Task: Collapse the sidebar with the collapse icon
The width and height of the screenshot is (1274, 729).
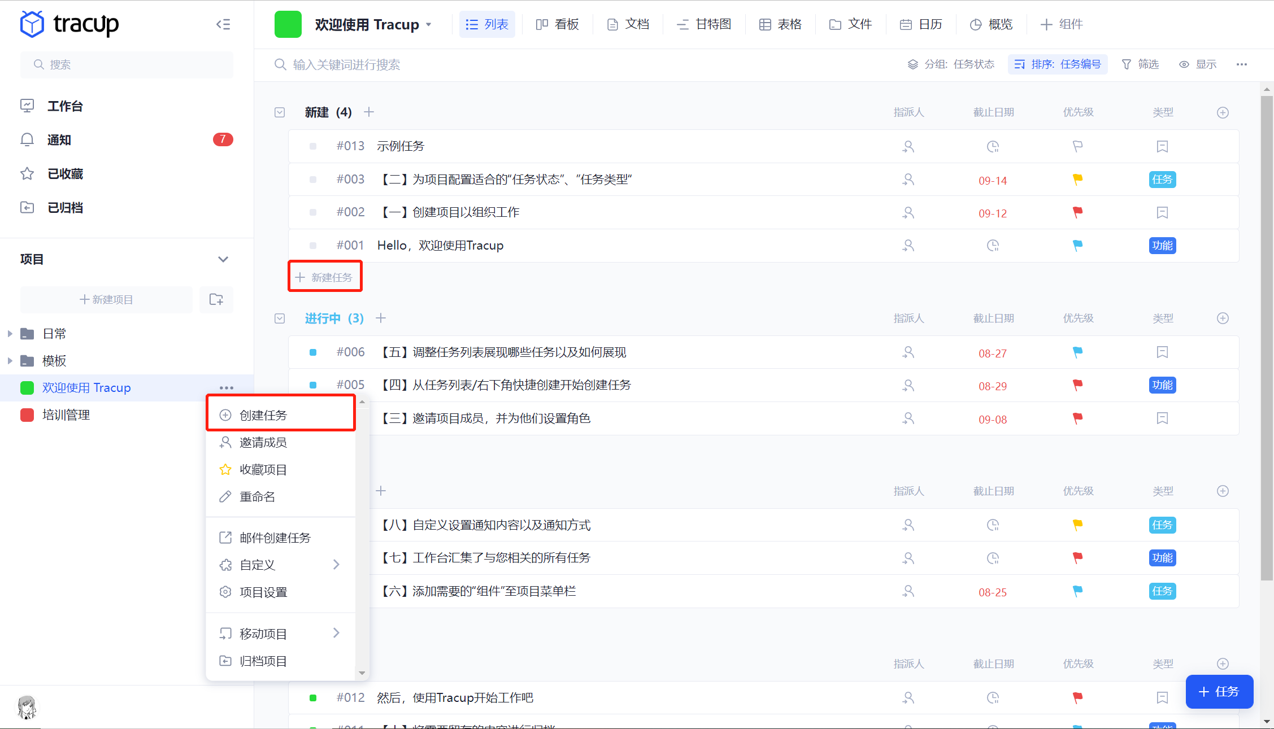Action: pos(223,24)
